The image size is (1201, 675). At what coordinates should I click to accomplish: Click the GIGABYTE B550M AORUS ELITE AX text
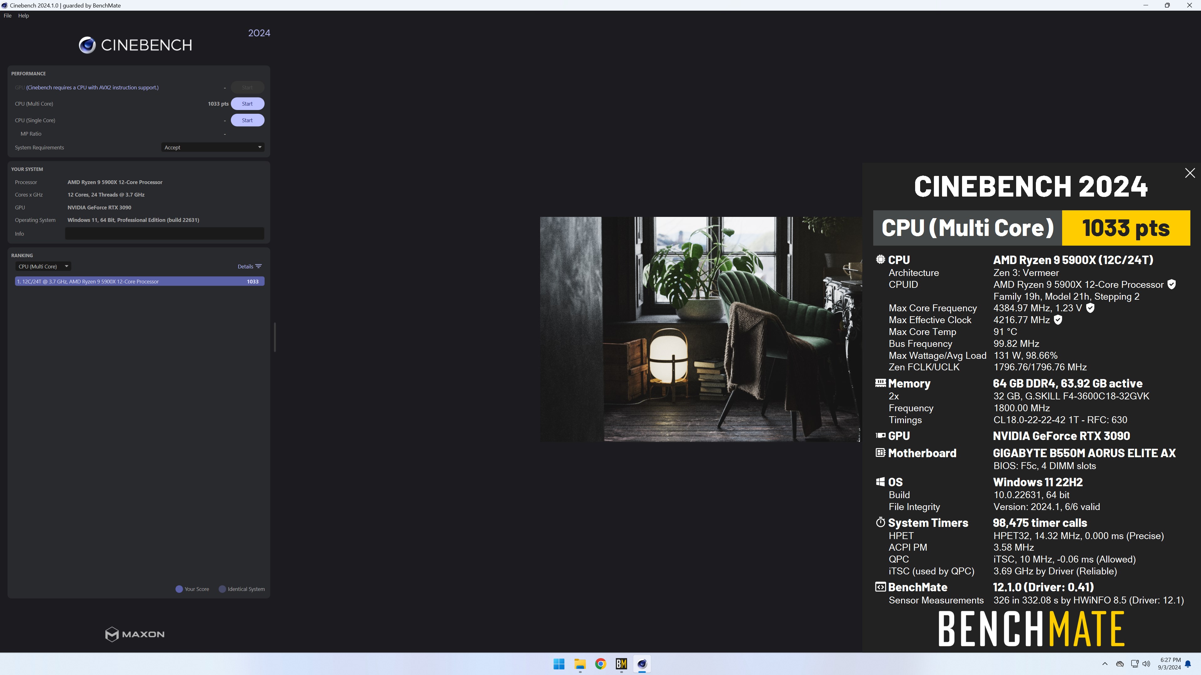tap(1084, 453)
